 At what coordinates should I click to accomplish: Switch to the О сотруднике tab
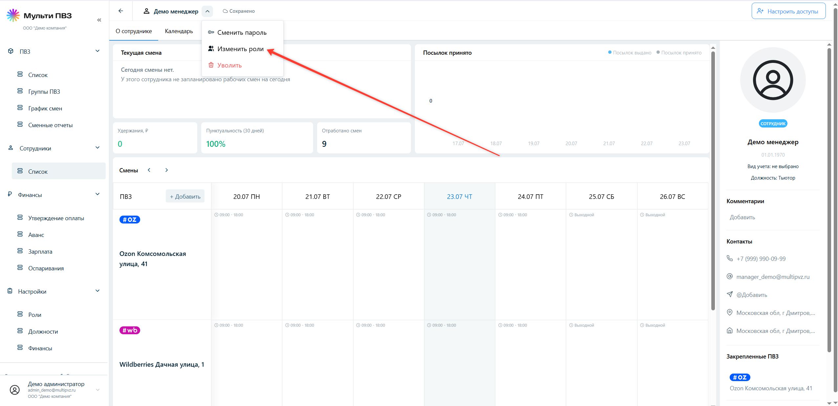(x=134, y=31)
